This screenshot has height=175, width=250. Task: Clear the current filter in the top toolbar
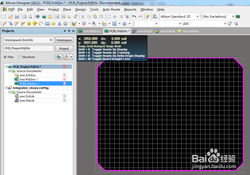[x=127, y=17]
